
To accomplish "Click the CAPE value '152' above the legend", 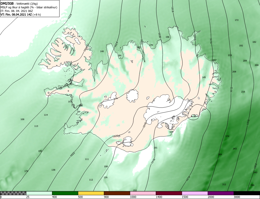I will (x=135, y=190).
